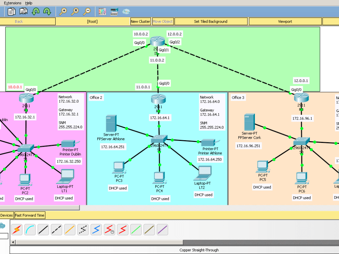339x254 pixels.
Task: Click the New file toolbar icon
Action: click(11, 11)
